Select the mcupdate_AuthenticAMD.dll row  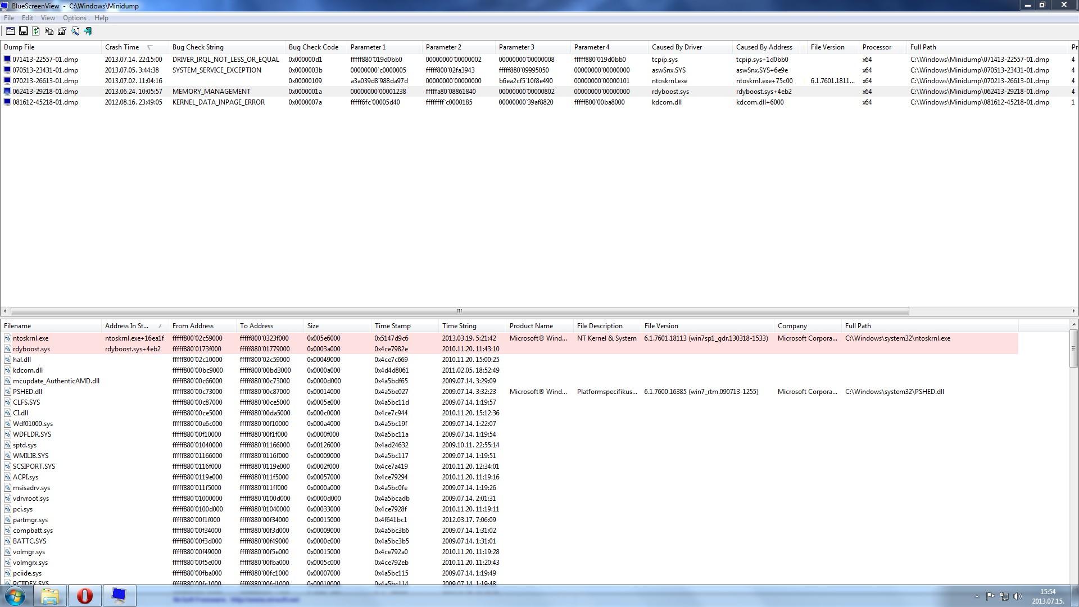click(510, 380)
